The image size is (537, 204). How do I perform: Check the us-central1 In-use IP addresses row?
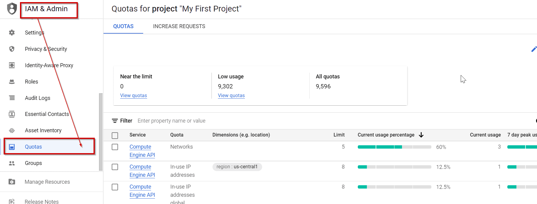click(115, 167)
